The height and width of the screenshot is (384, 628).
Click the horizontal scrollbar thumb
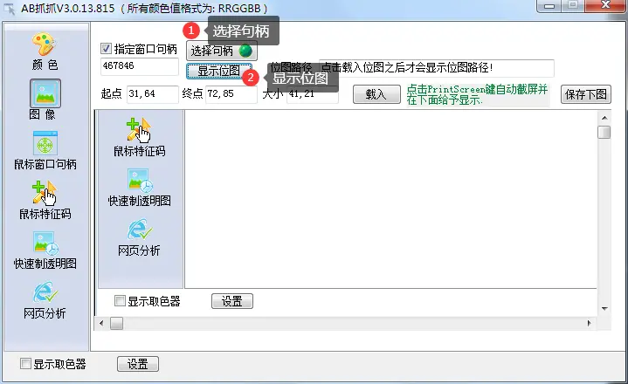[x=116, y=323]
